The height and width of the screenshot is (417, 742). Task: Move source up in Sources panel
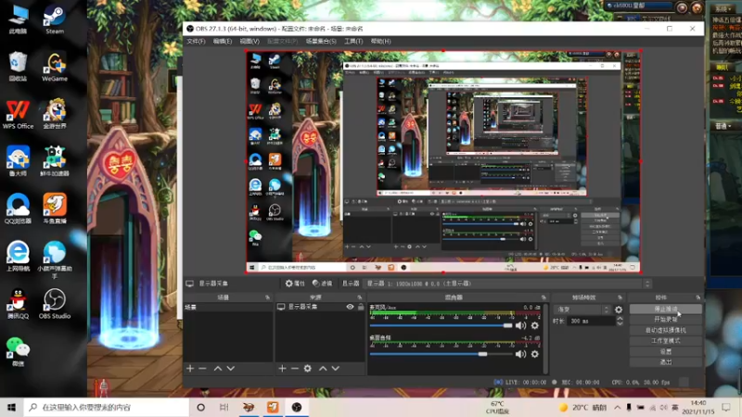(323, 368)
